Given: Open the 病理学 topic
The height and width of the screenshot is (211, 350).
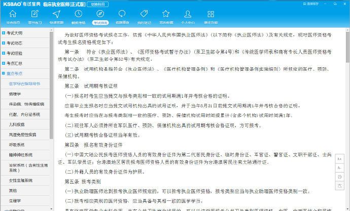Looking at the screenshot, I should point(25,94).
